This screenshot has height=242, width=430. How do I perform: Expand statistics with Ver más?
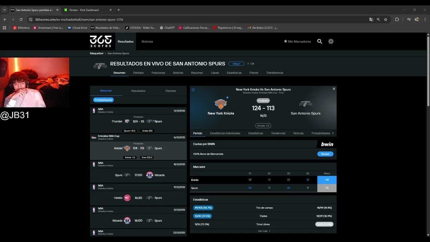(x=264, y=231)
